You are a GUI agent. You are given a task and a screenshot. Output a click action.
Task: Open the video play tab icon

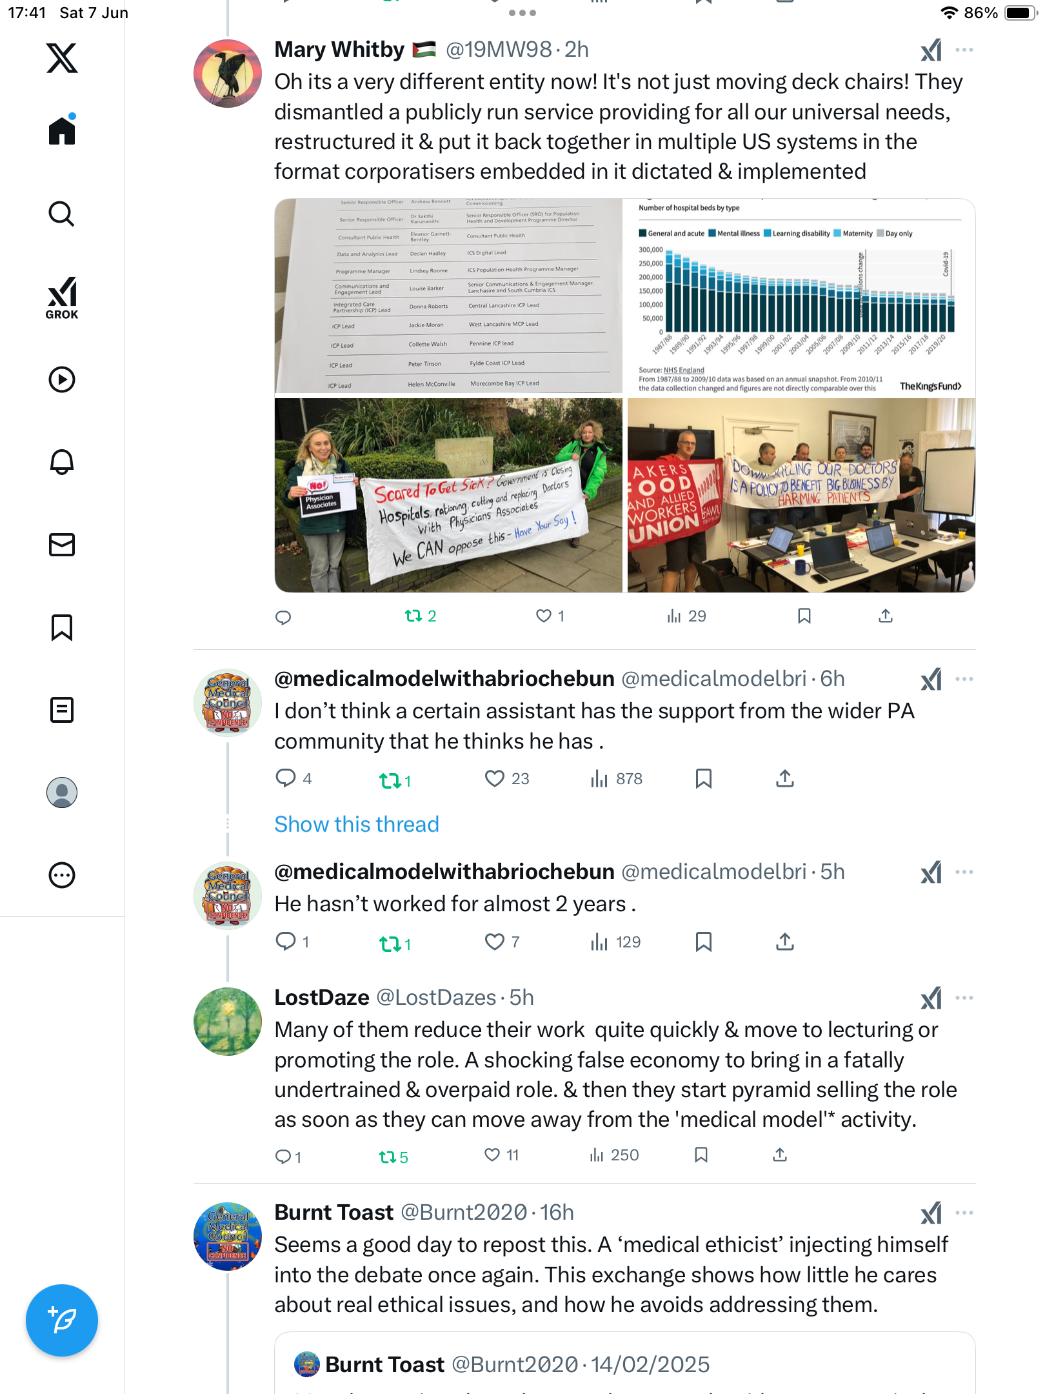click(62, 379)
